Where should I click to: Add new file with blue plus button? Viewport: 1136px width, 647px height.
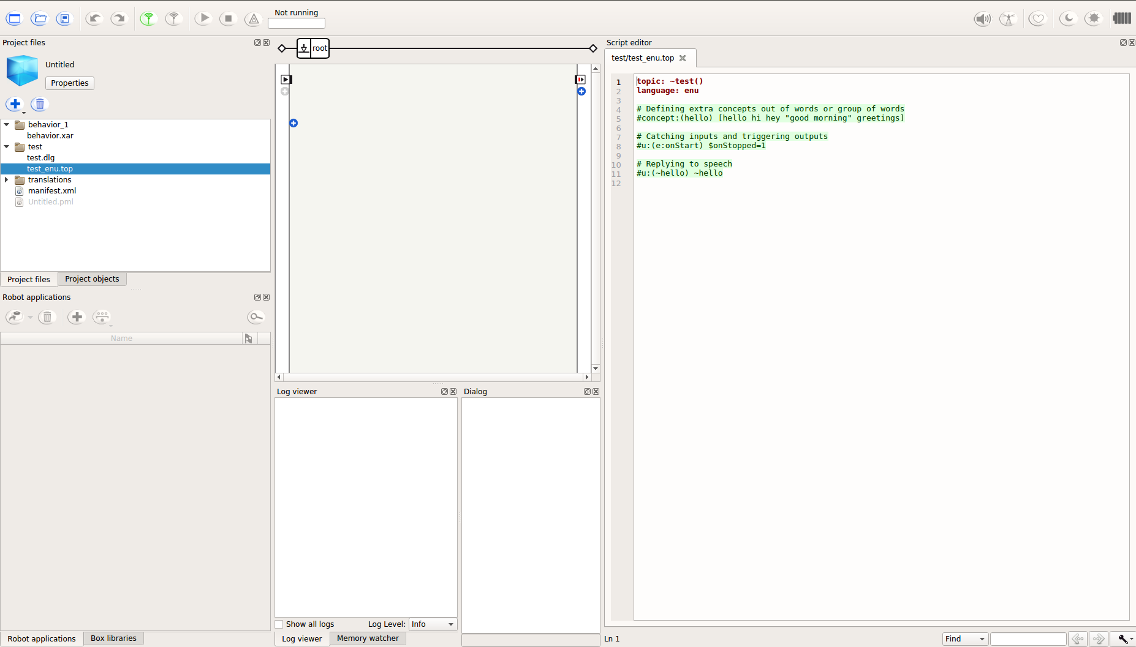pyautogui.click(x=15, y=104)
